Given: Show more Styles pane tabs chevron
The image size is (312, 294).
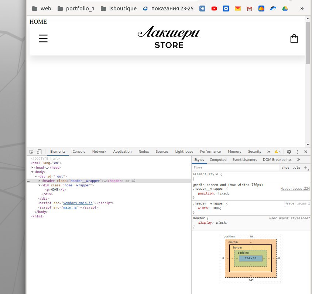Looking at the screenshot, I should [x=298, y=160].
